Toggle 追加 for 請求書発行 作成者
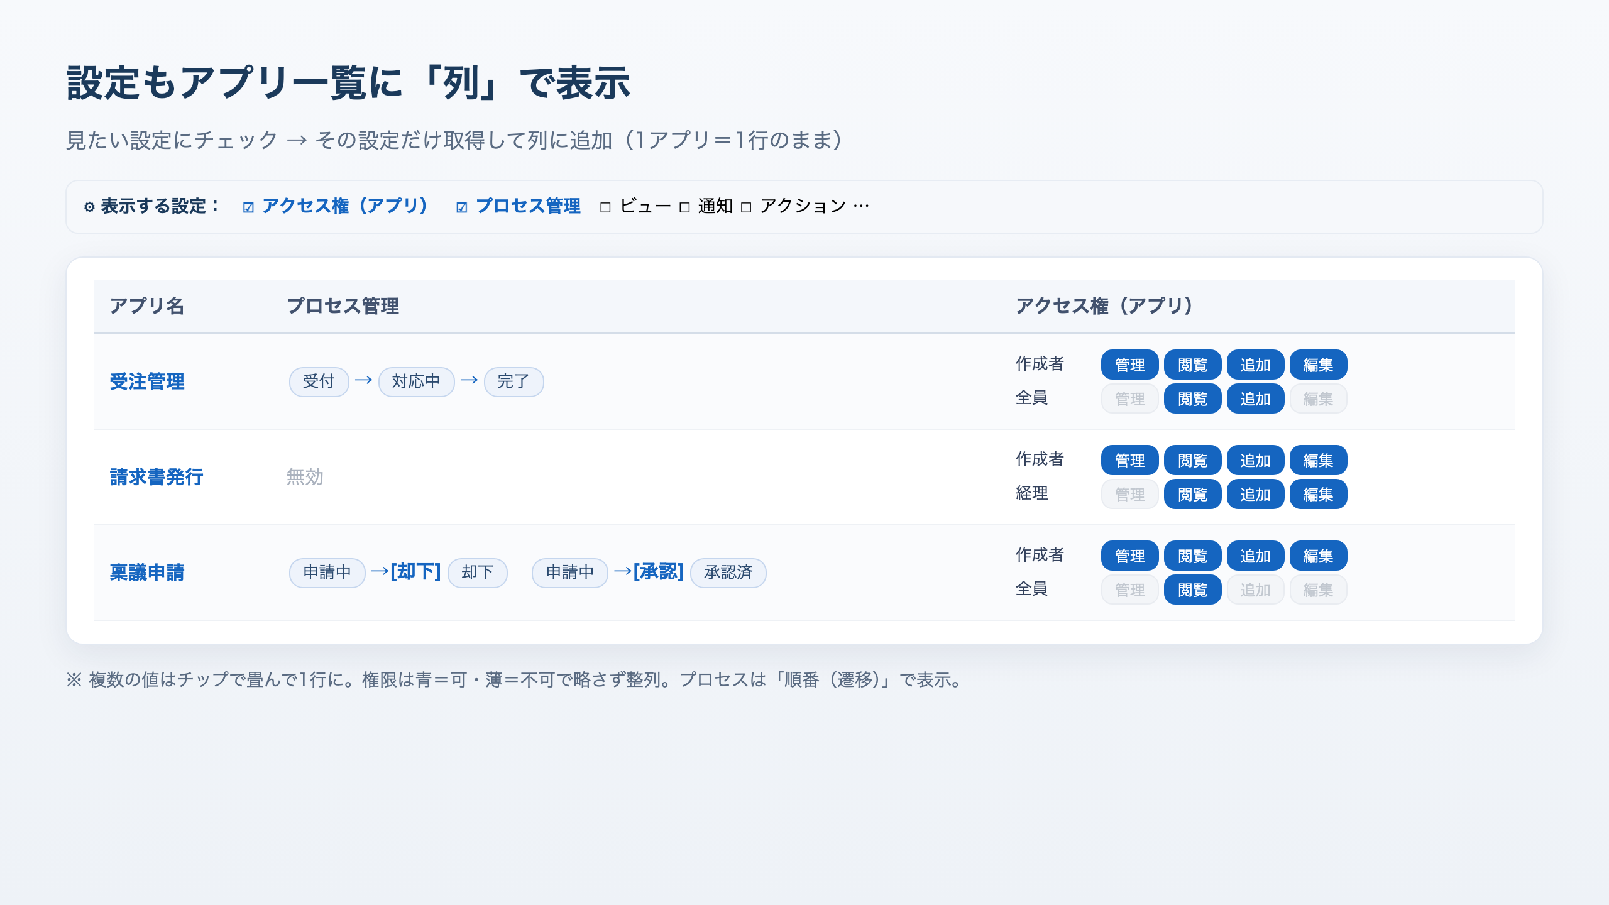Screen dimensions: 1609x905 pyautogui.click(x=1255, y=460)
